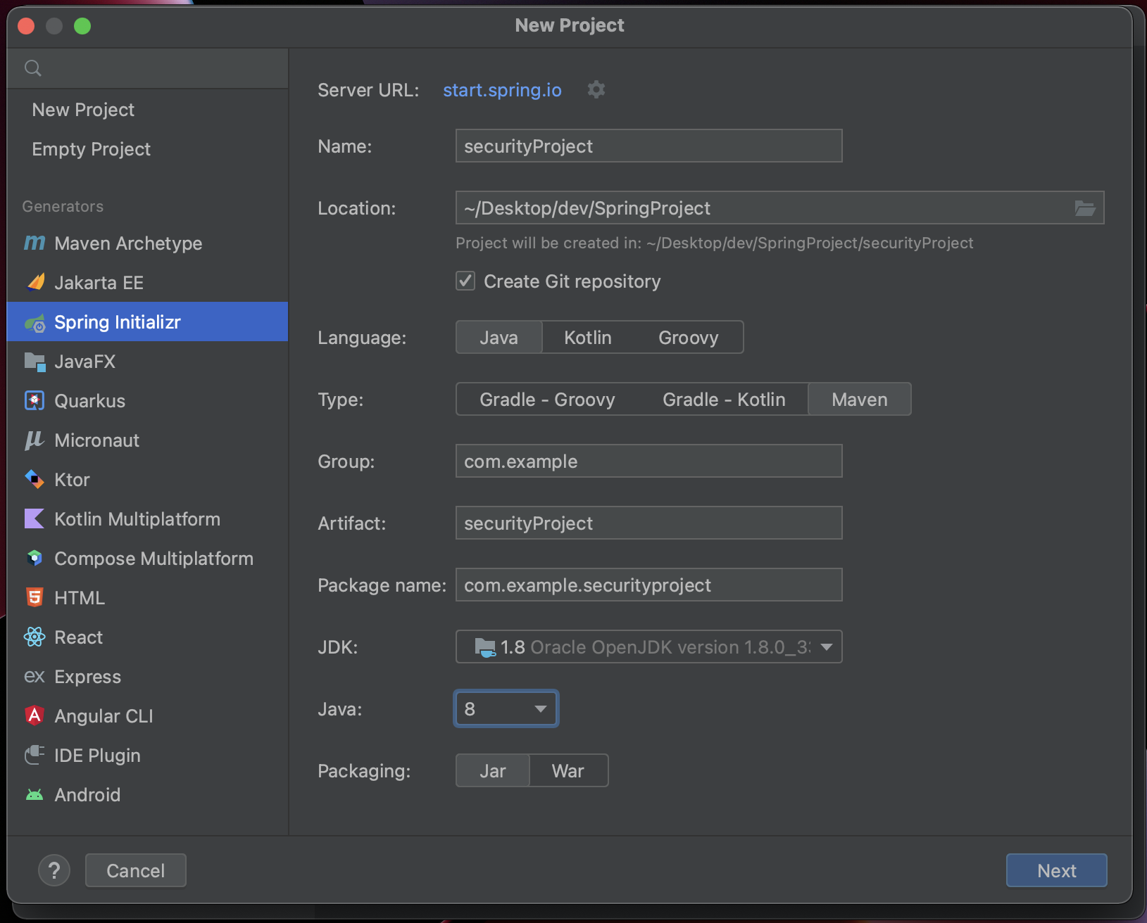Browse for location with folder icon
The image size is (1147, 923).
click(x=1085, y=208)
